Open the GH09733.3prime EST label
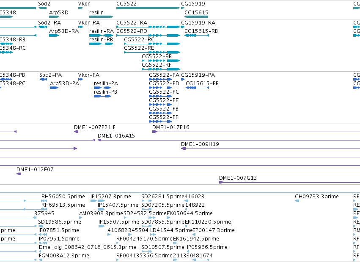360x262 pixels. pyautogui.click(x=316, y=197)
